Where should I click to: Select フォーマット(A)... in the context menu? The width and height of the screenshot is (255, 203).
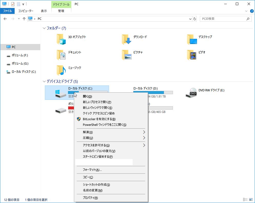click(92, 170)
